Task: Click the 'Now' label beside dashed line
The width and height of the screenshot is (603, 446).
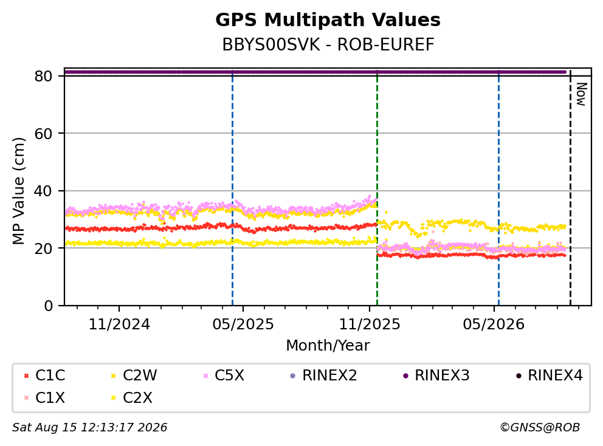Action: point(581,94)
